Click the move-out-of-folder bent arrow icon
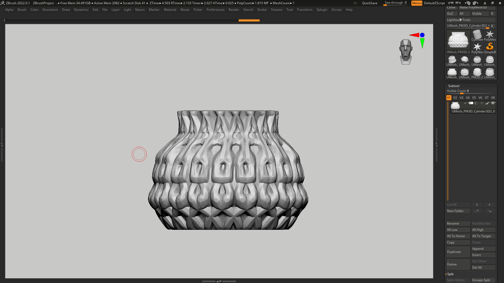 [490, 211]
